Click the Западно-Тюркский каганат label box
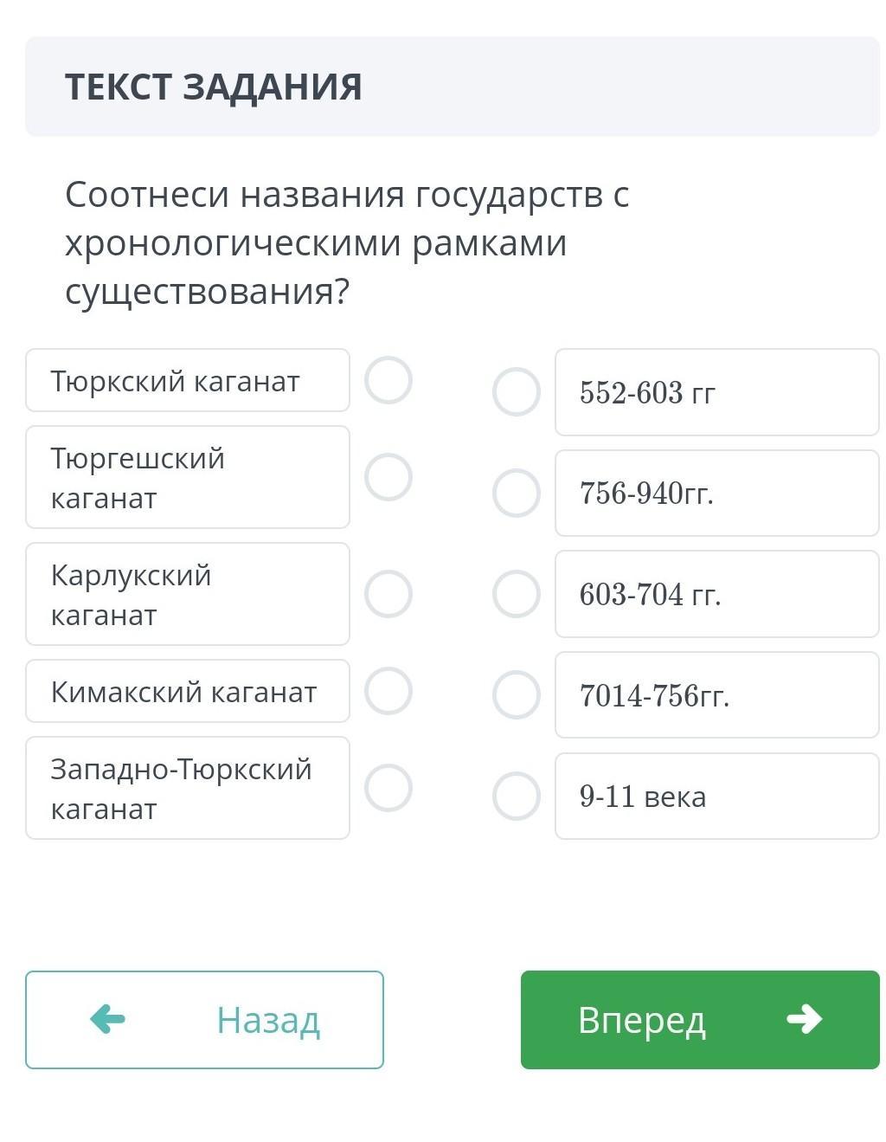Screen dimensions: 886x1142 188,788
